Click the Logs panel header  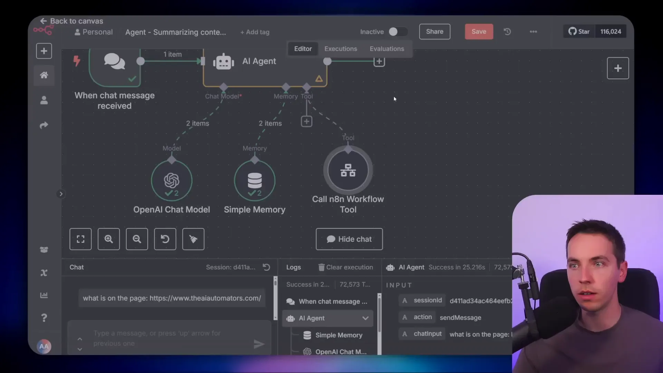pos(294,267)
